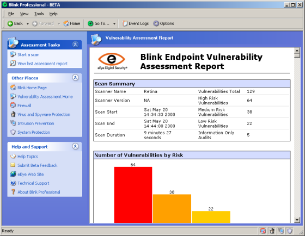Open Event Logs from the toolbar
This screenshot has width=305, height=236.
pyautogui.click(x=136, y=23)
